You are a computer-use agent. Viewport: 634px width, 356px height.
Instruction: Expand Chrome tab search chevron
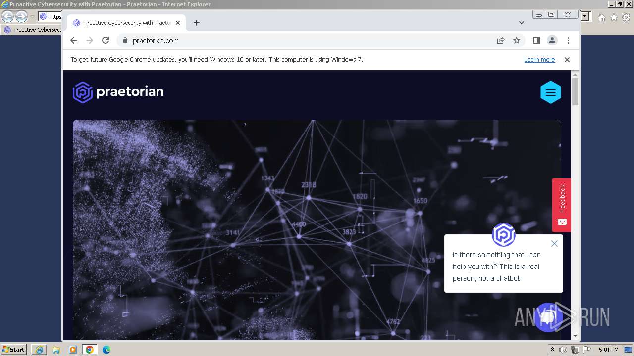pos(522,23)
